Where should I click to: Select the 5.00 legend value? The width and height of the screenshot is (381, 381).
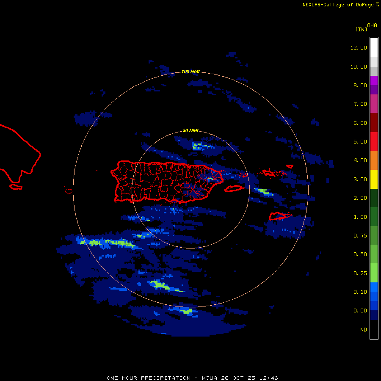click(x=360, y=142)
